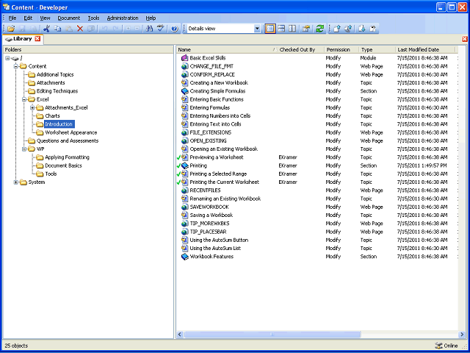
Task: Click the root drive icon in Folders
Action: [16, 58]
